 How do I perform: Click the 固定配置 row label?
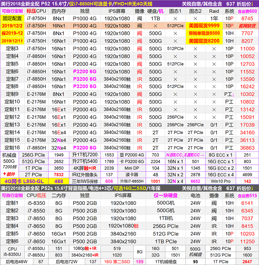tap(12, 18)
